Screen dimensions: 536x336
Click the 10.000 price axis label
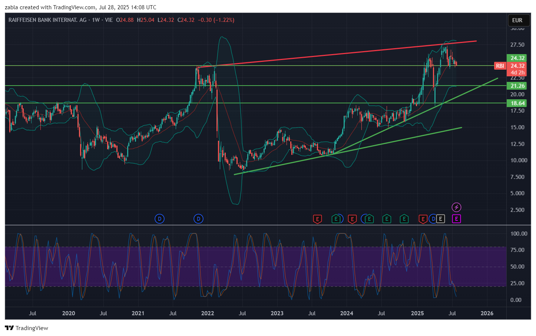tap(519, 160)
